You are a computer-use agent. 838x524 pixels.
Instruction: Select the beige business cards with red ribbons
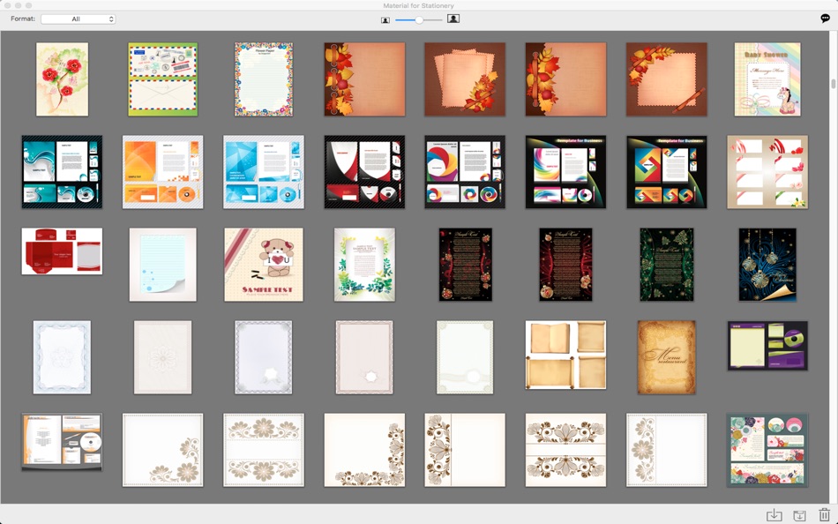coord(767,172)
